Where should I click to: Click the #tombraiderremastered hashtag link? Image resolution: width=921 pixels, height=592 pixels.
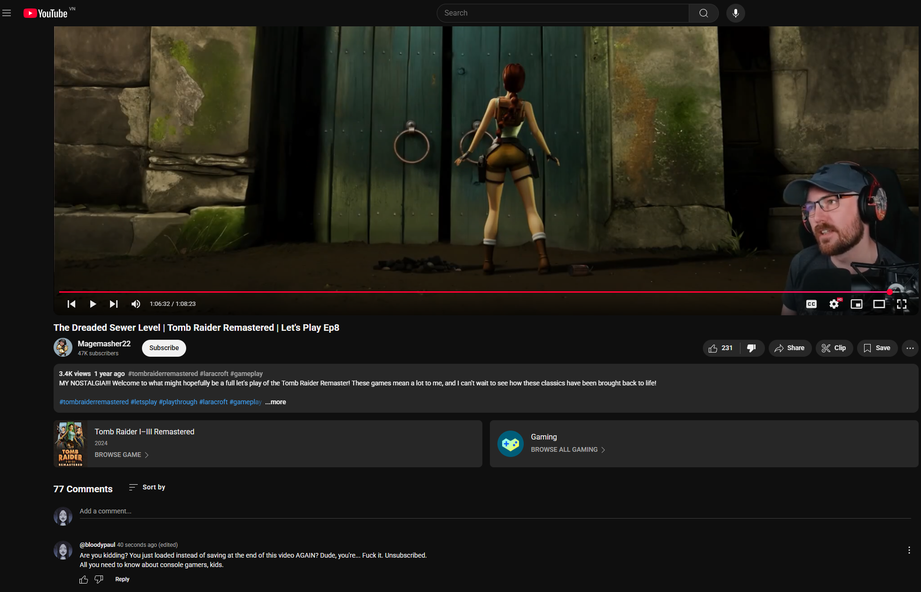[x=94, y=402]
